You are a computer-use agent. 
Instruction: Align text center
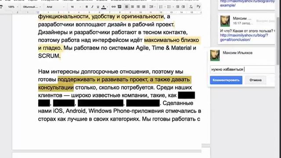tap(133, 7)
